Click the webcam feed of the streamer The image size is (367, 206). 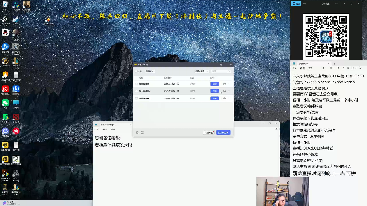pyautogui.click(x=283, y=191)
